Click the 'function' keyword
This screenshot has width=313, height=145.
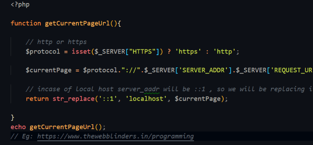pyautogui.click(x=26, y=23)
